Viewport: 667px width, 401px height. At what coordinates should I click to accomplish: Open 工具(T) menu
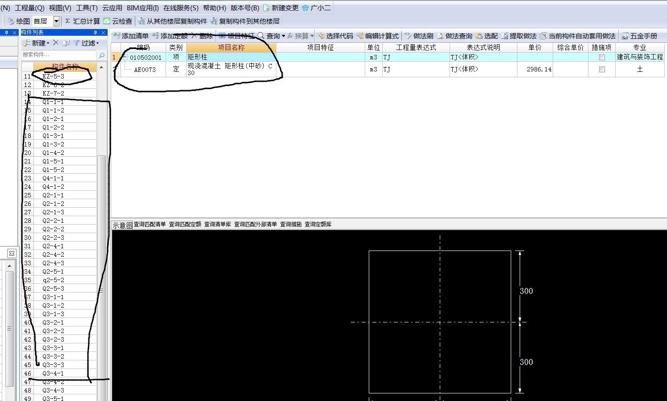(x=87, y=8)
